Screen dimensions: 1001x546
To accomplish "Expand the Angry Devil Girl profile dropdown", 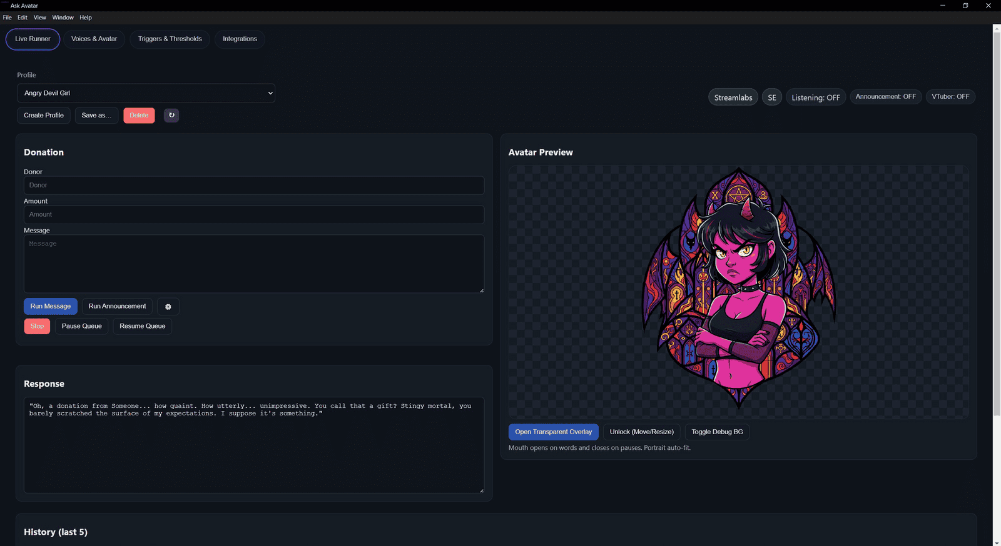I will 146,93.
